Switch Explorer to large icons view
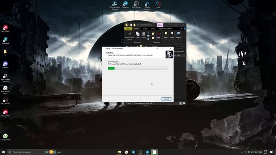Screen dimensions: 276x155 point(184,103)
